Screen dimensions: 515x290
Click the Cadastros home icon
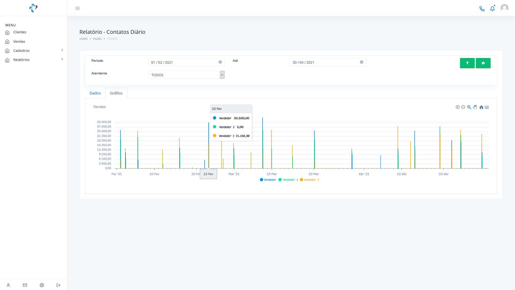pos(7,51)
